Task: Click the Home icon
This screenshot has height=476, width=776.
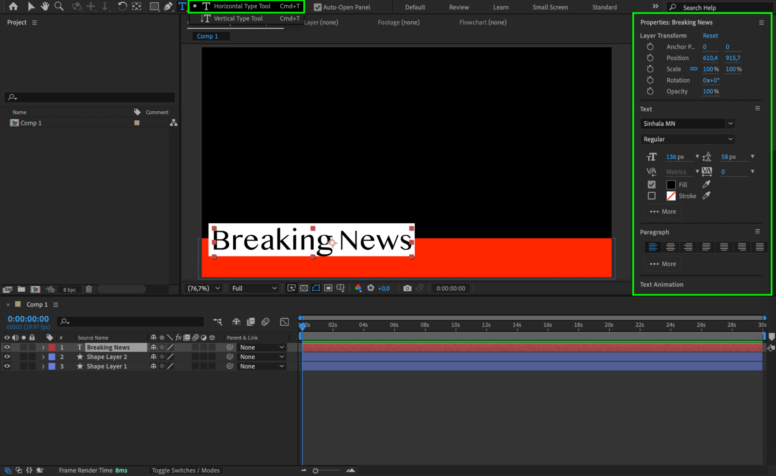Action: click(x=13, y=6)
